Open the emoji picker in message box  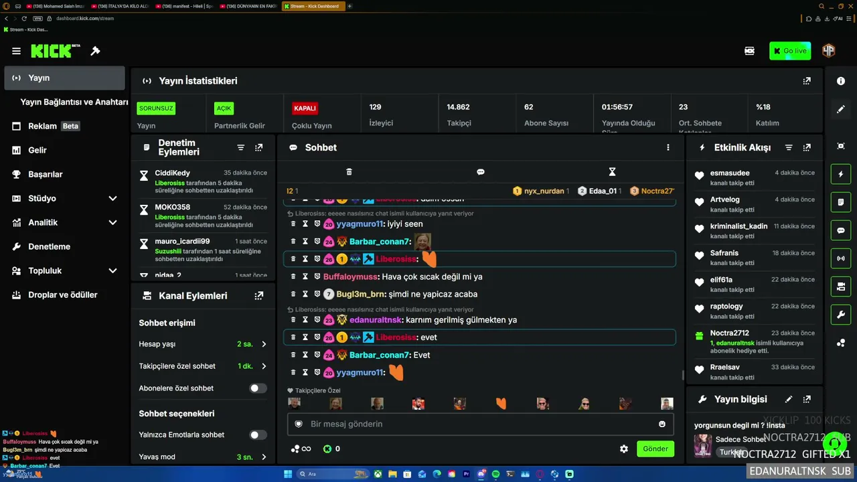[x=662, y=424]
